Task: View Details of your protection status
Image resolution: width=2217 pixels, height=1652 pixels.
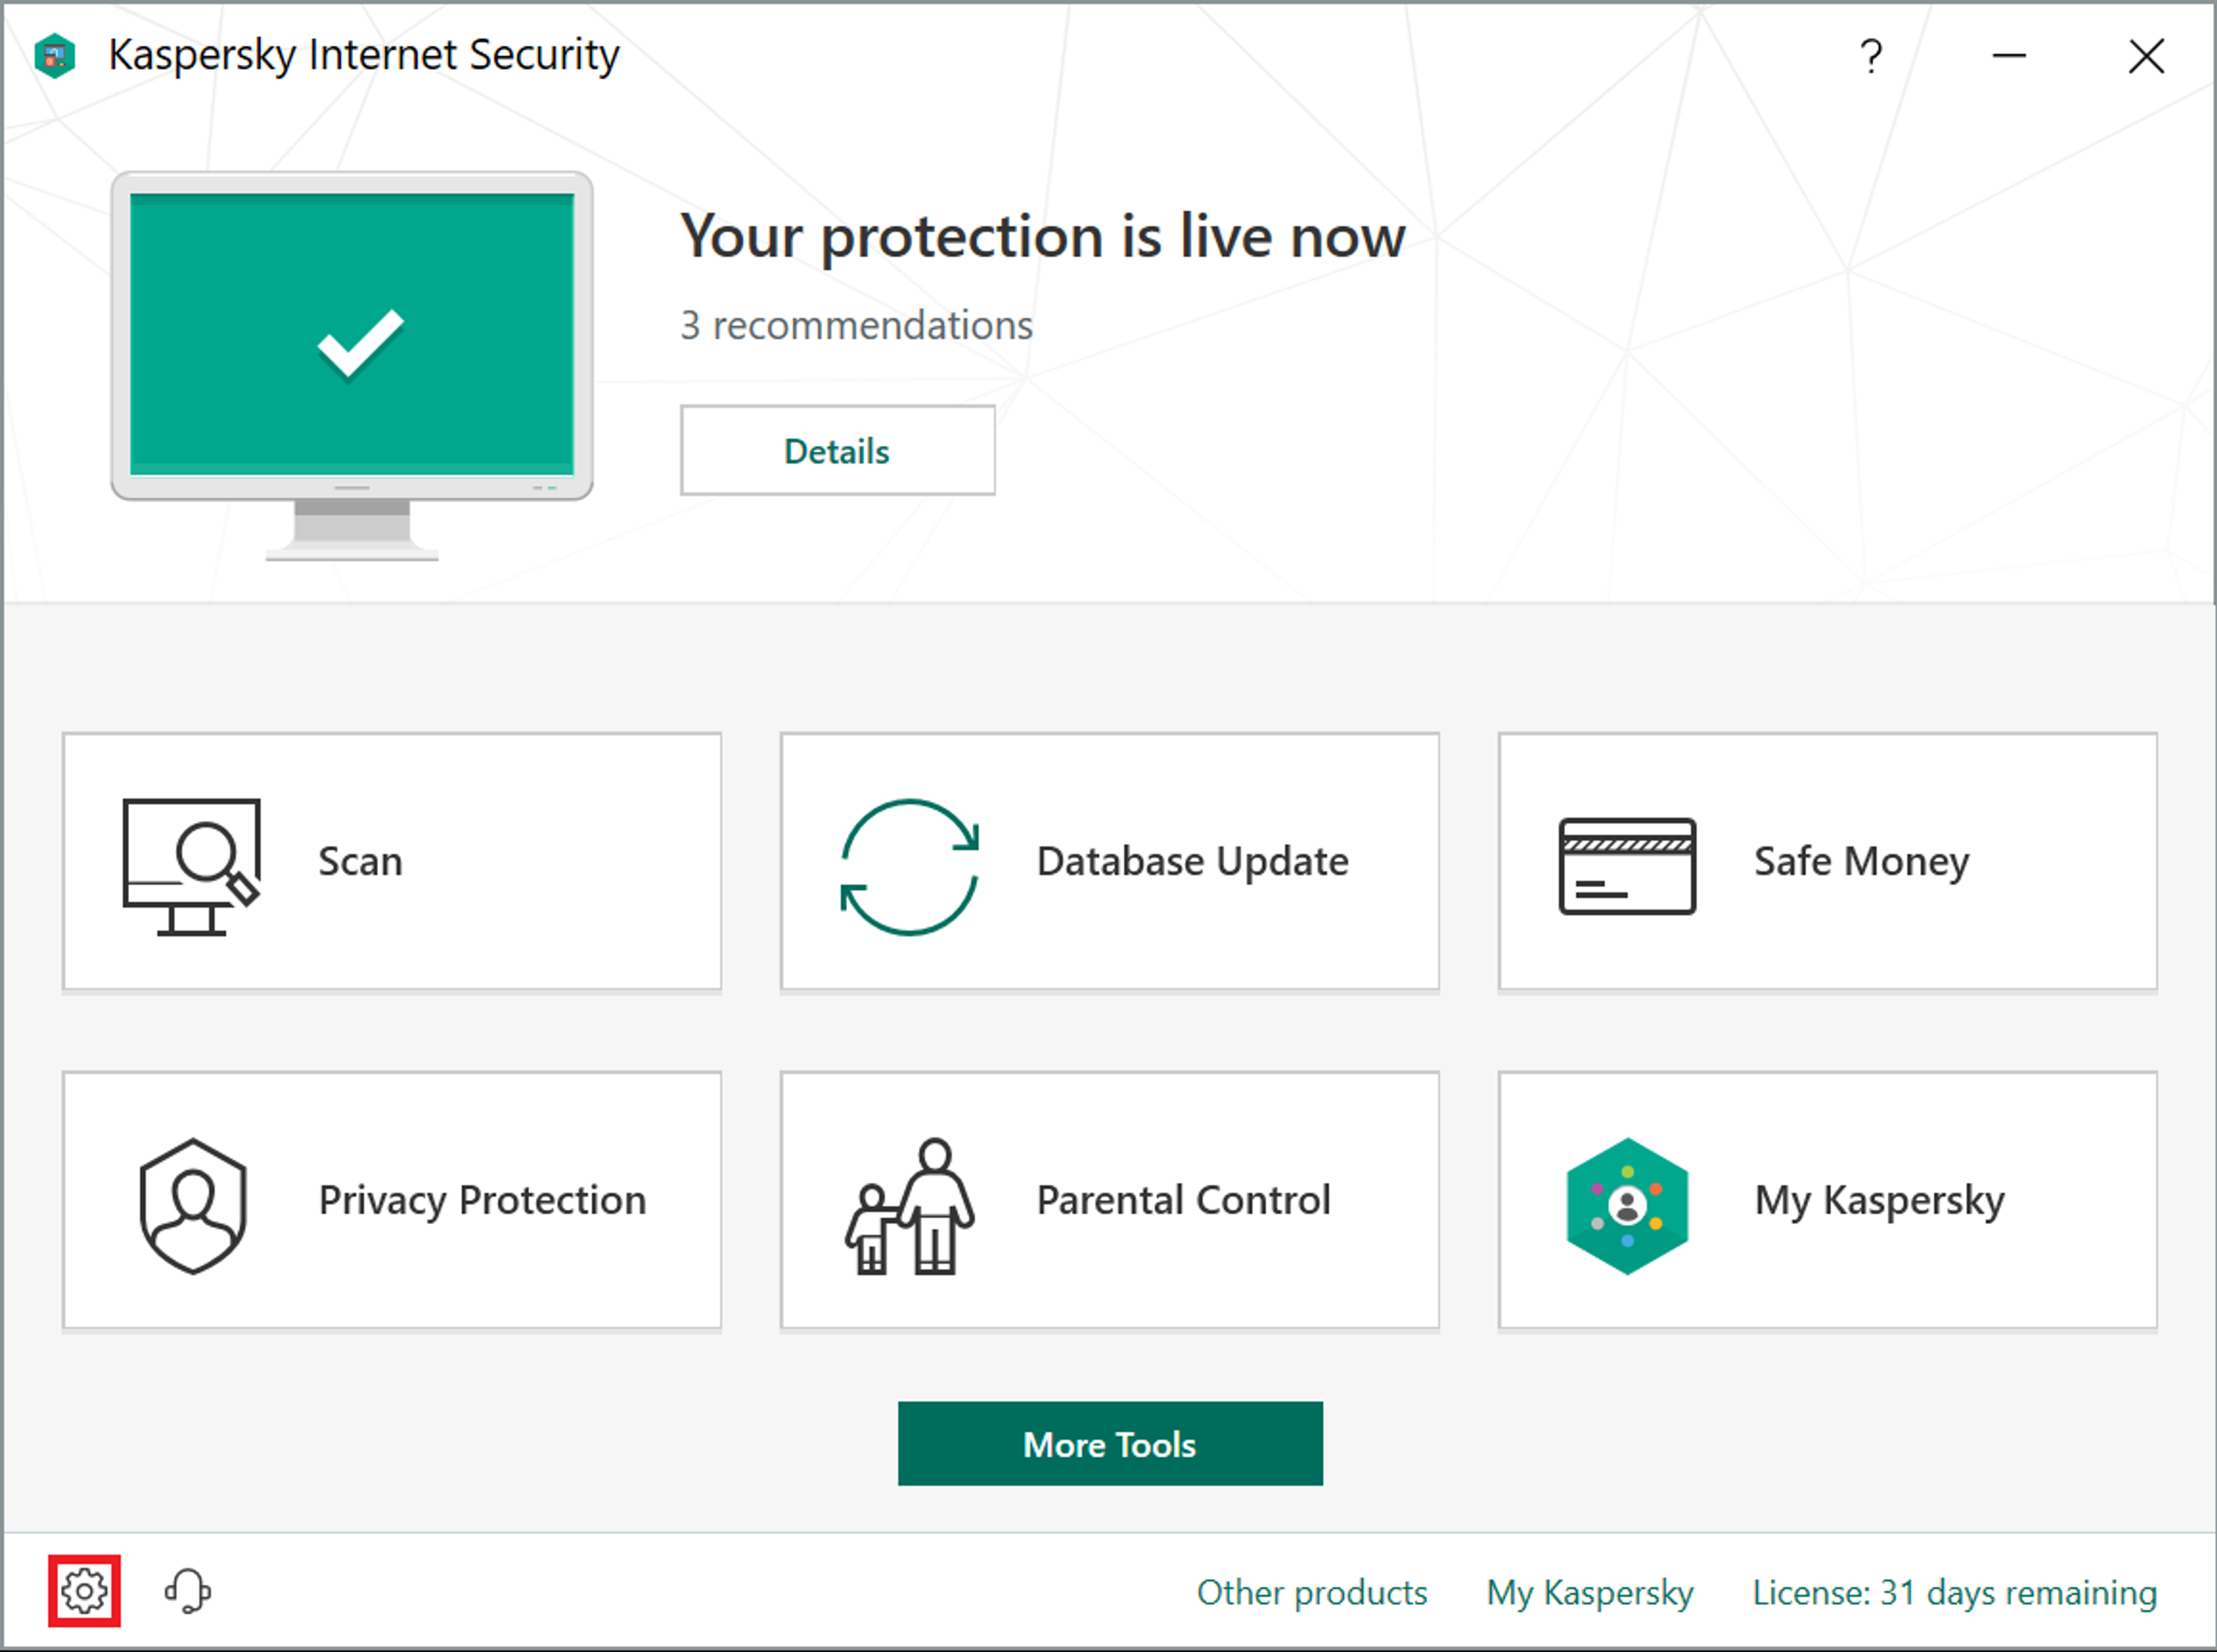Action: coord(837,451)
